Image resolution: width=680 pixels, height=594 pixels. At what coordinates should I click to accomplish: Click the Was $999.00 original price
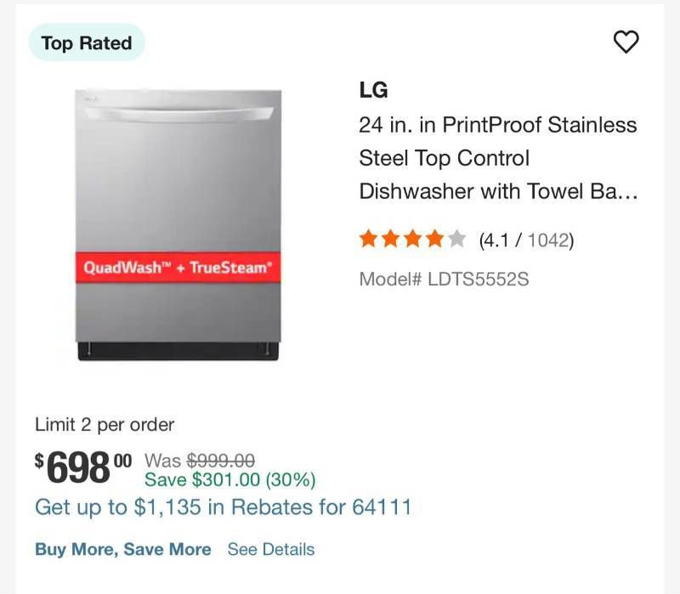coord(200,461)
